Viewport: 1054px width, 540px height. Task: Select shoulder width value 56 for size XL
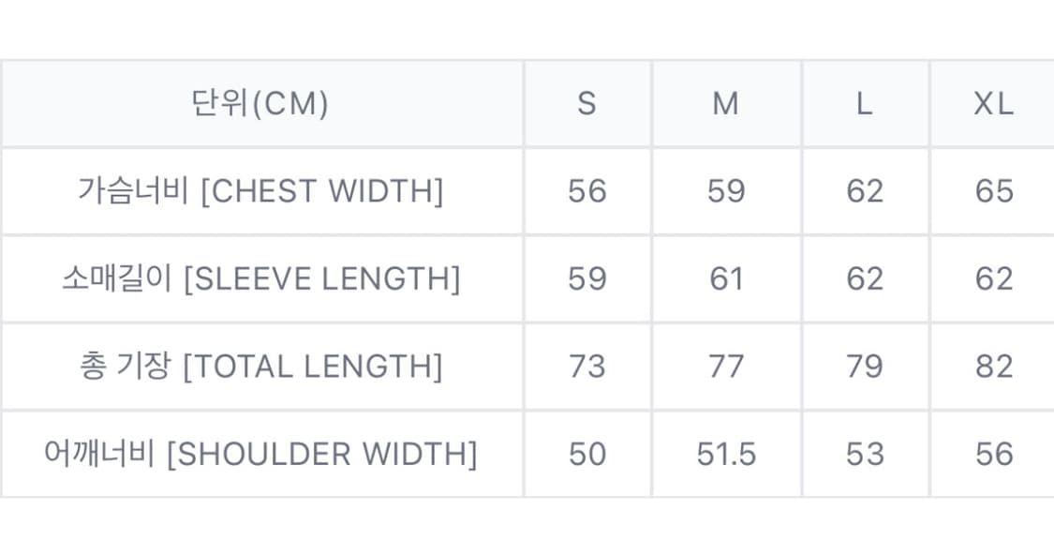pyautogui.click(x=993, y=454)
